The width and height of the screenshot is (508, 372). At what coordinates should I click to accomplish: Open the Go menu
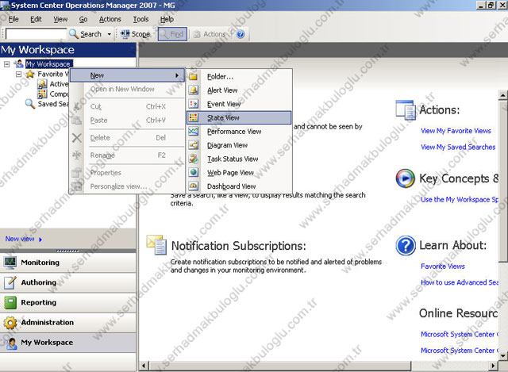[x=83, y=19]
